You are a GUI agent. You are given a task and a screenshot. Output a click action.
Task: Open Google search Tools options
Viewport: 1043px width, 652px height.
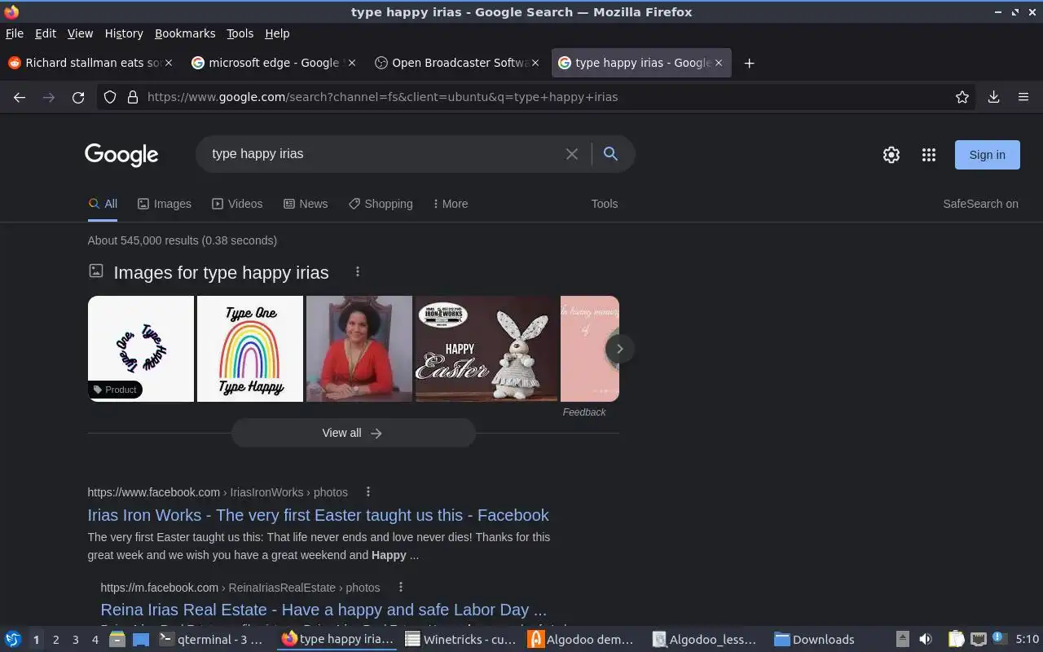coord(605,204)
